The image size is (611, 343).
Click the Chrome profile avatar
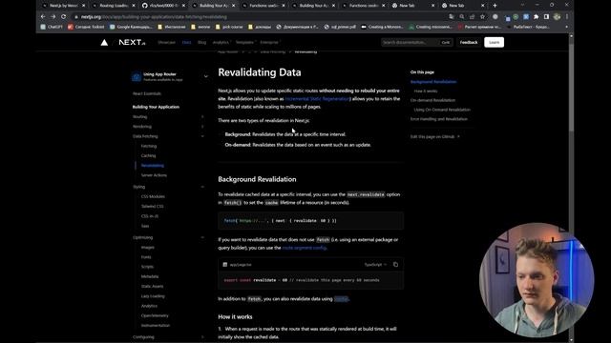[557, 17]
